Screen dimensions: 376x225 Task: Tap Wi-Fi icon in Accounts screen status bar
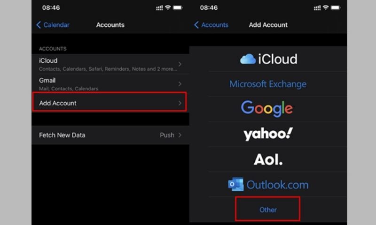tap(168, 8)
